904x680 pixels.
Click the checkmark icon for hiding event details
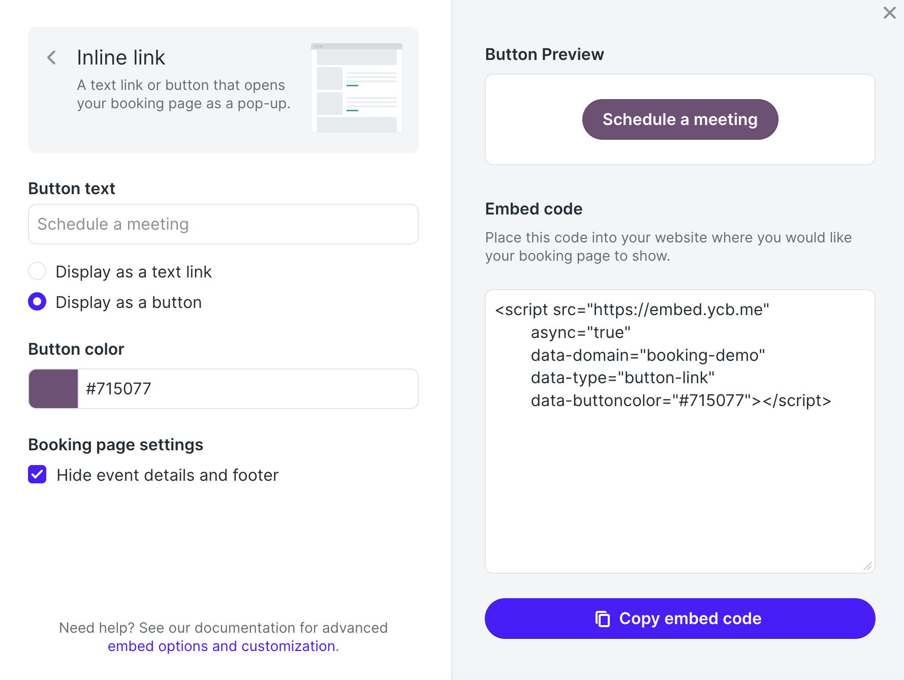pos(37,475)
